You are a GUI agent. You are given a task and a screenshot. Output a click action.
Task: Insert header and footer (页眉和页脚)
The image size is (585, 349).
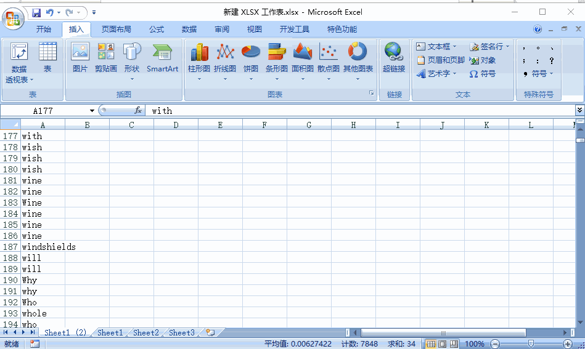point(441,60)
